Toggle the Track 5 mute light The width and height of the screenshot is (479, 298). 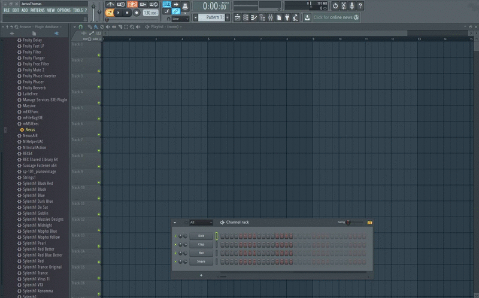(x=99, y=118)
